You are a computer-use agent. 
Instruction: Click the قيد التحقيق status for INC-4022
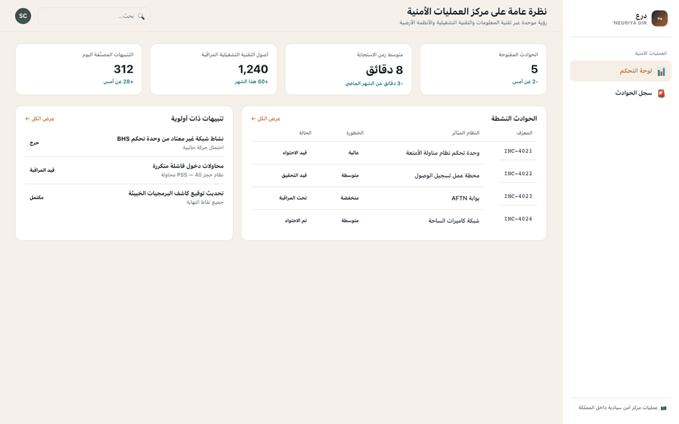pyautogui.click(x=294, y=175)
